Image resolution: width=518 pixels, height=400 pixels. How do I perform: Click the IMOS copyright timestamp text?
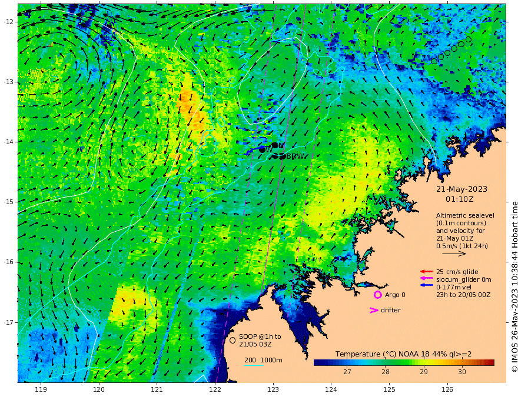click(x=514, y=287)
